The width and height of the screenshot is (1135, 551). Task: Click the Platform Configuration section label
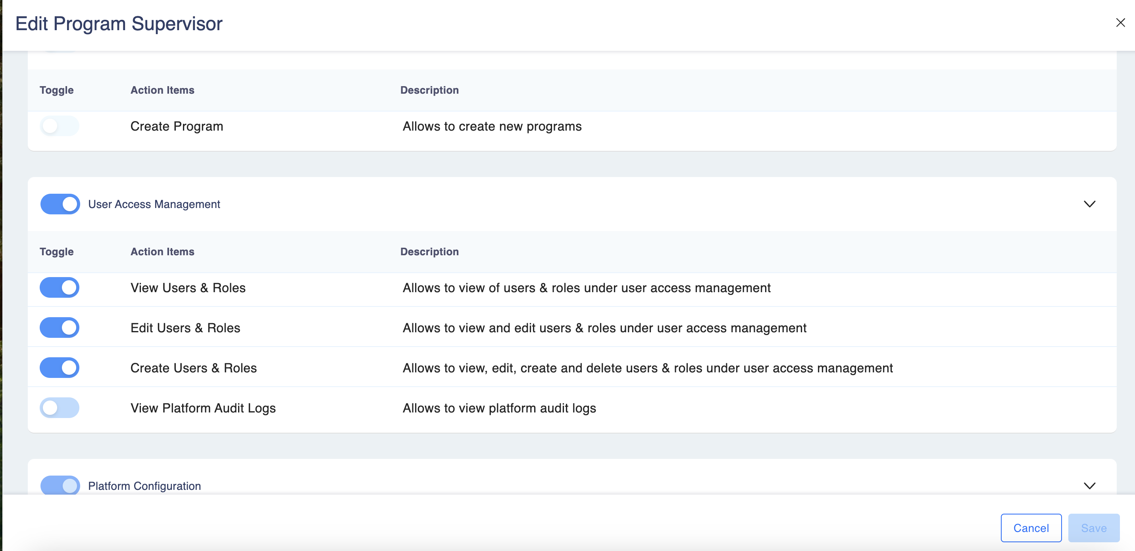coord(144,486)
